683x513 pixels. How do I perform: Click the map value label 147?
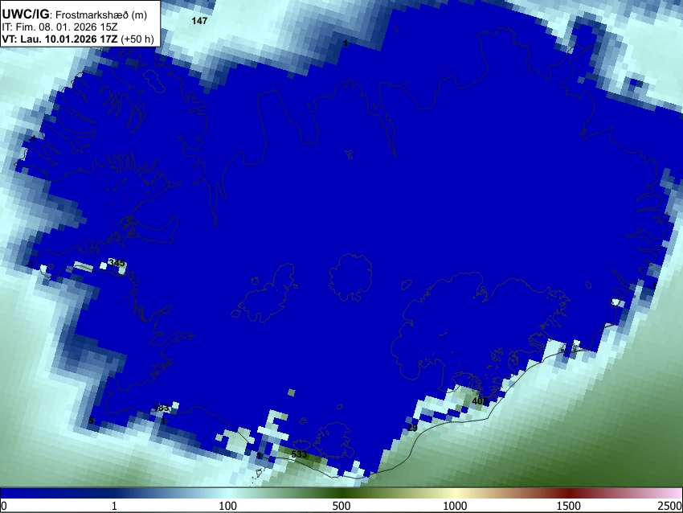(x=199, y=20)
